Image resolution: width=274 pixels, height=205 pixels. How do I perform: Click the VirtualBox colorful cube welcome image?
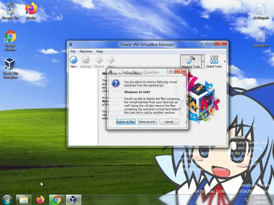[x=203, y=98]
